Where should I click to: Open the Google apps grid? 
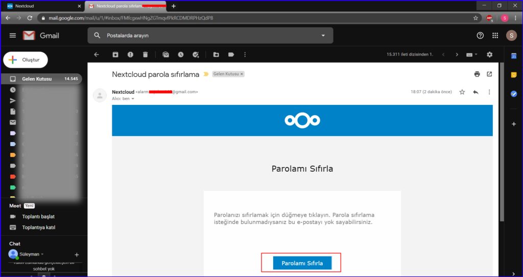coord(495,36)
